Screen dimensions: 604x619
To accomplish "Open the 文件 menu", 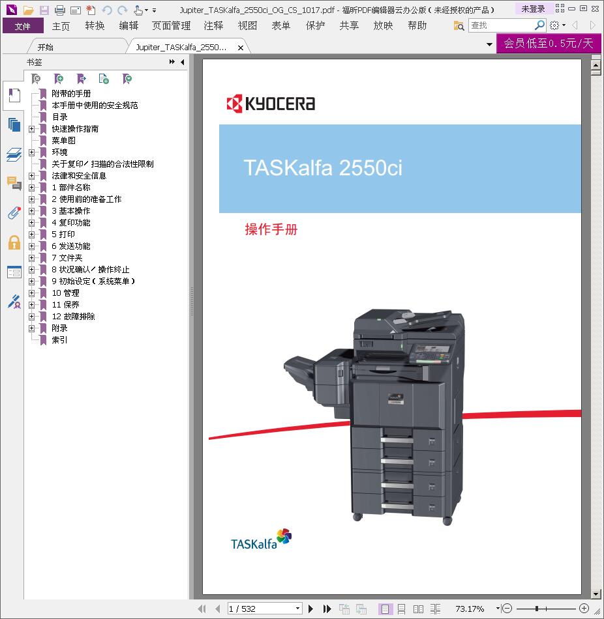I will point(23,26).
